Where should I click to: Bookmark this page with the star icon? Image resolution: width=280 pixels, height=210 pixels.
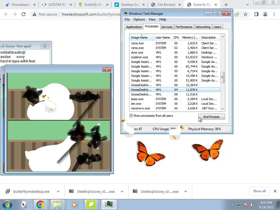pos(246,14)
